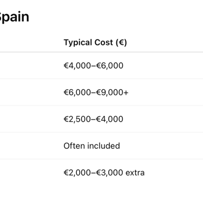Click the partially visible Spain heading
The height and width of the screenshot is (198, 203).
[15, 17]
